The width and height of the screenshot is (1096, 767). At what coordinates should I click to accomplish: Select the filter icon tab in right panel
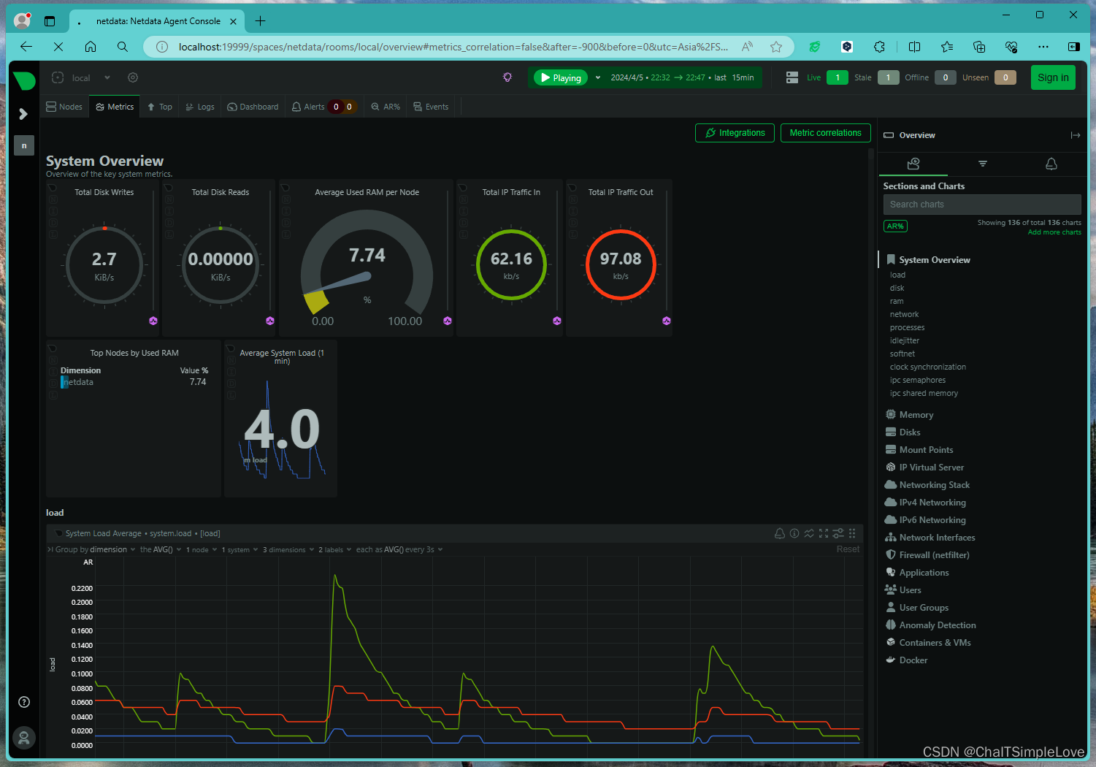[x=983, y=164]
